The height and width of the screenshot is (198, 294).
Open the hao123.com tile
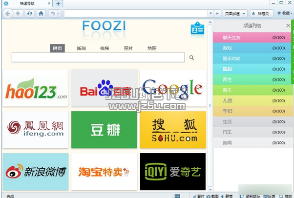click(36, 88)
